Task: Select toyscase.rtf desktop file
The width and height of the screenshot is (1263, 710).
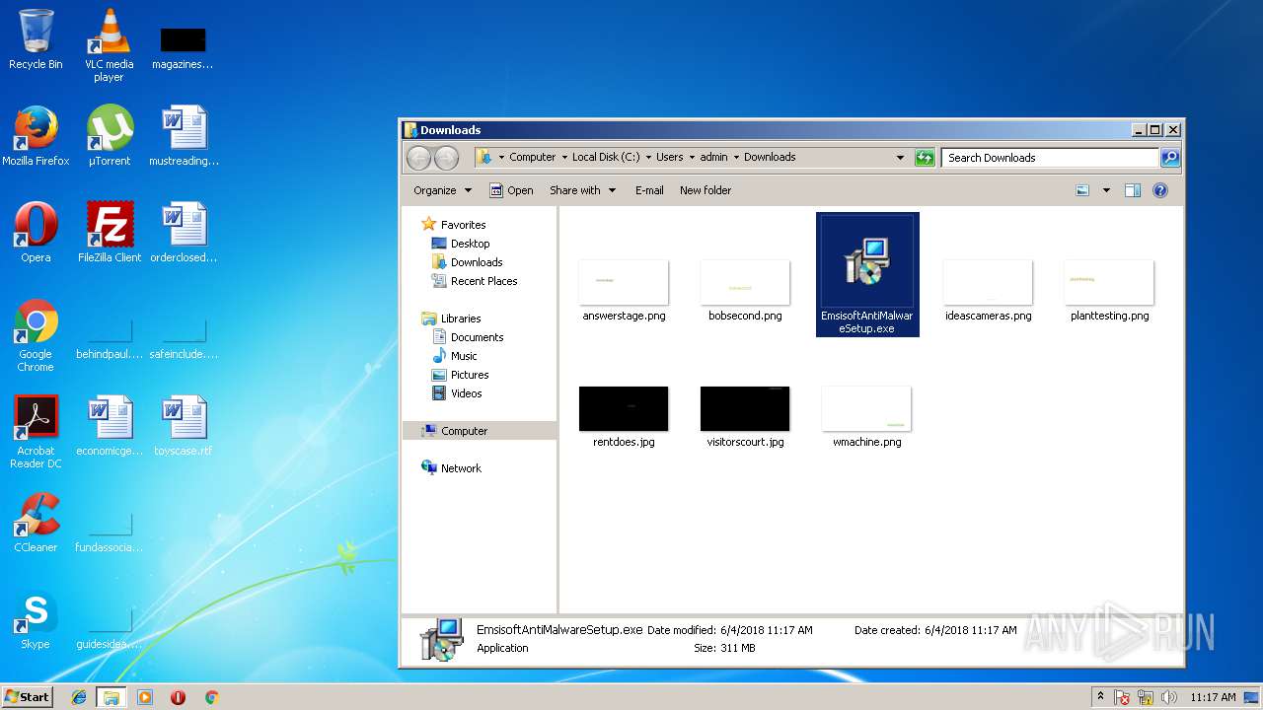Action: [184, 426]
